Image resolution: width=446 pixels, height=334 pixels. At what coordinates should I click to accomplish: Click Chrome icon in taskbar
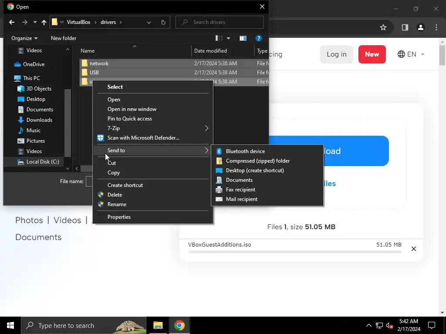[x=179, y=325]
